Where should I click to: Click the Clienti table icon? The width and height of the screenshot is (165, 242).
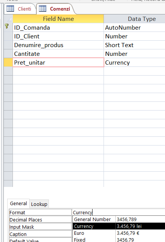[x=10, y=8]
